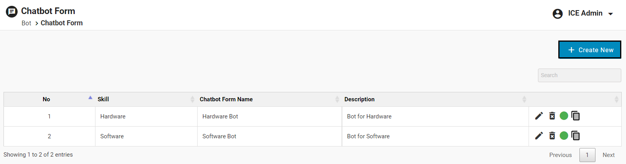Sort table by the Skill column
Viewport: 626px width, 164px height.
(103, 99)
